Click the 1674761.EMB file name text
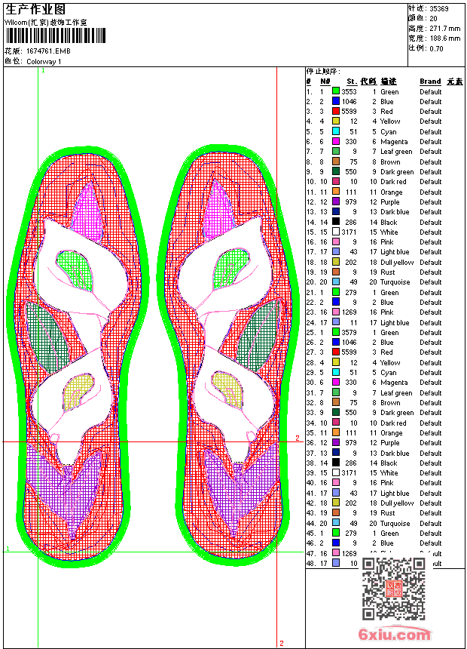The image size is (467, 649). point(48,51)
